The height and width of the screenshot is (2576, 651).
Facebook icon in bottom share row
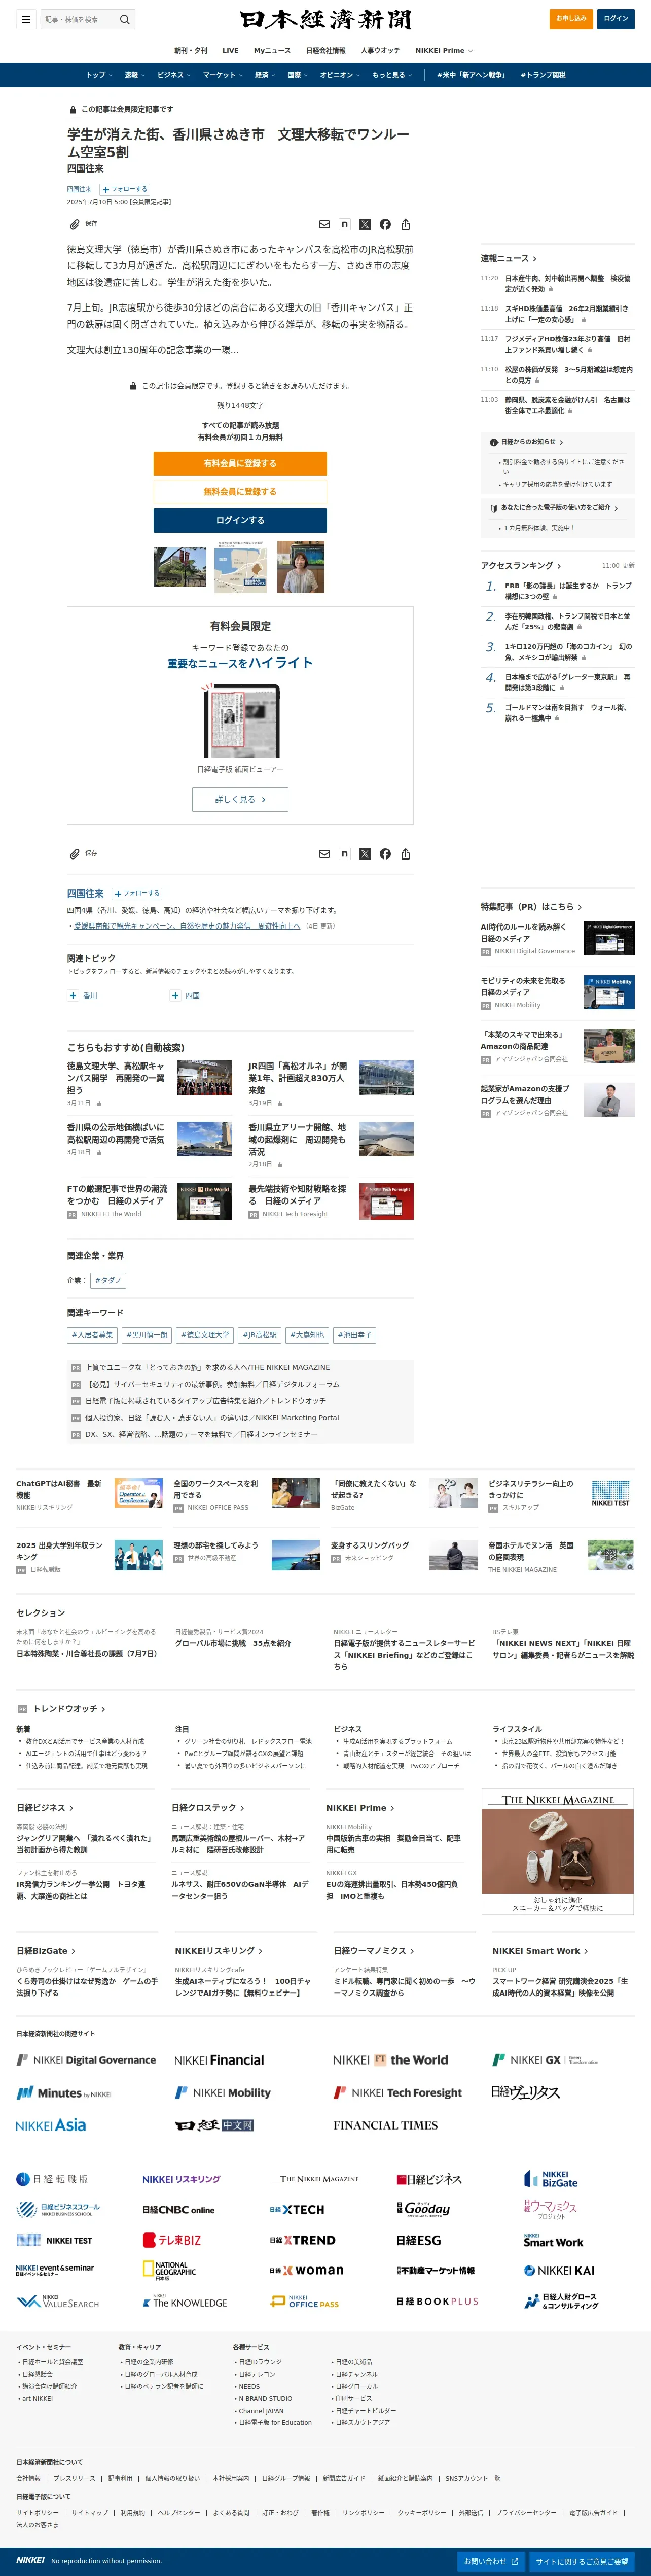tap(385, 854)
